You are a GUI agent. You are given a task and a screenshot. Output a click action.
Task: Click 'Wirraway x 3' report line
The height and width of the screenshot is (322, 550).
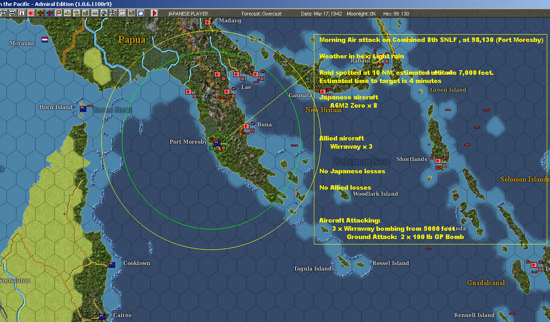[351, 146]
